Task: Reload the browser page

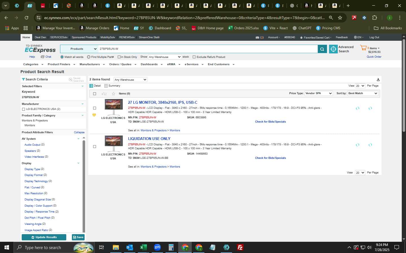Action: (x=27, y=18)
